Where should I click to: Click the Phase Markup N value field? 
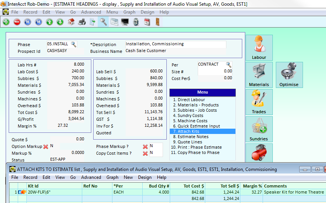pyautogui.click(x=156, y=146)
